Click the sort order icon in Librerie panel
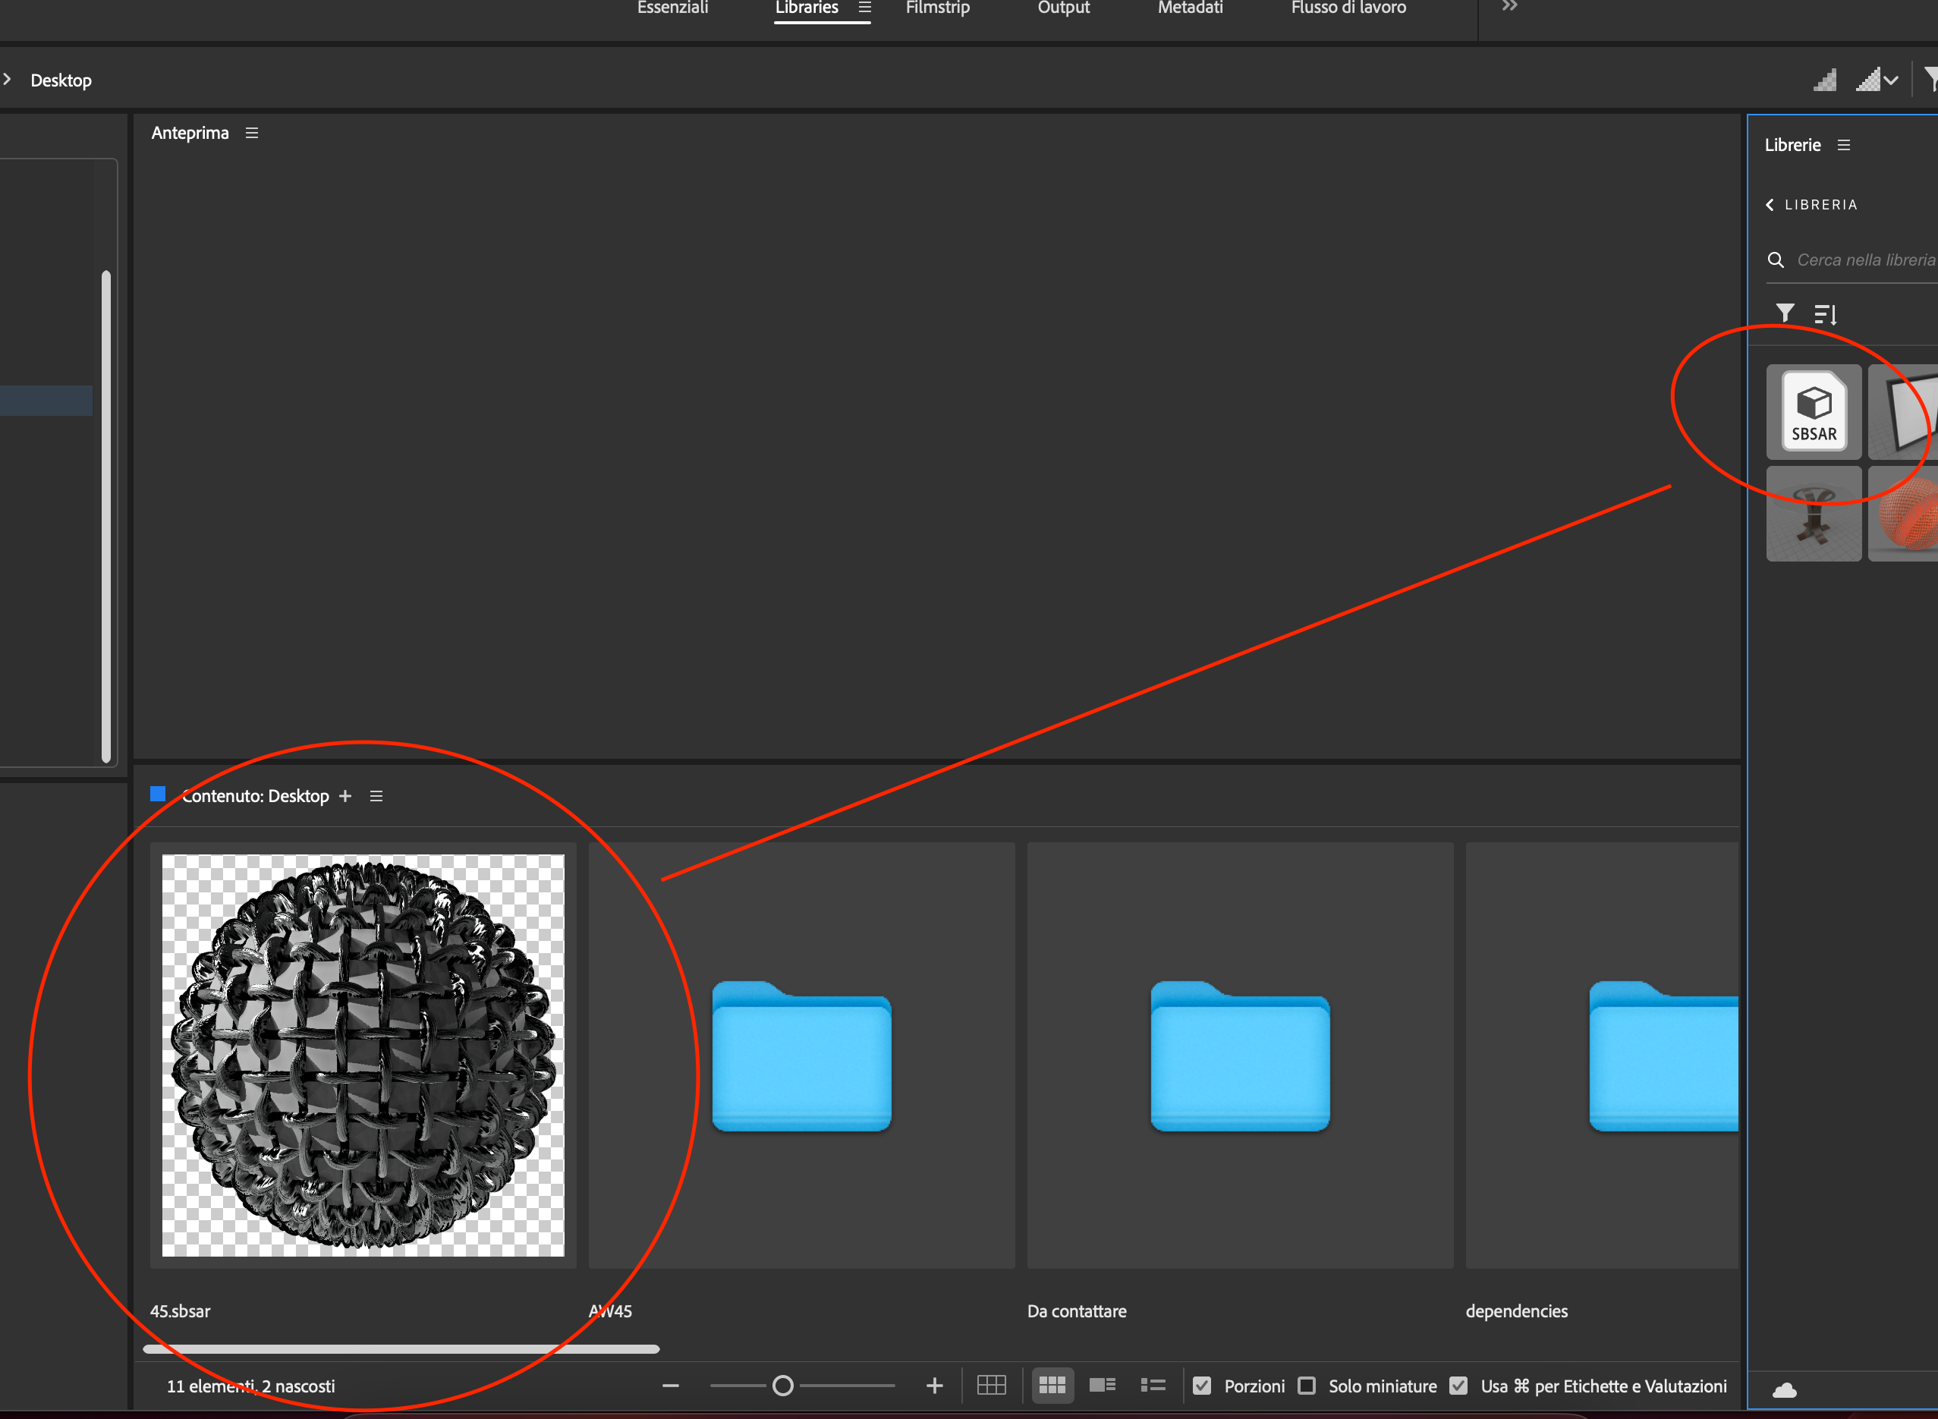Image resolution: width=1938 pixels, height=1419 pixels. point(1826,313)
